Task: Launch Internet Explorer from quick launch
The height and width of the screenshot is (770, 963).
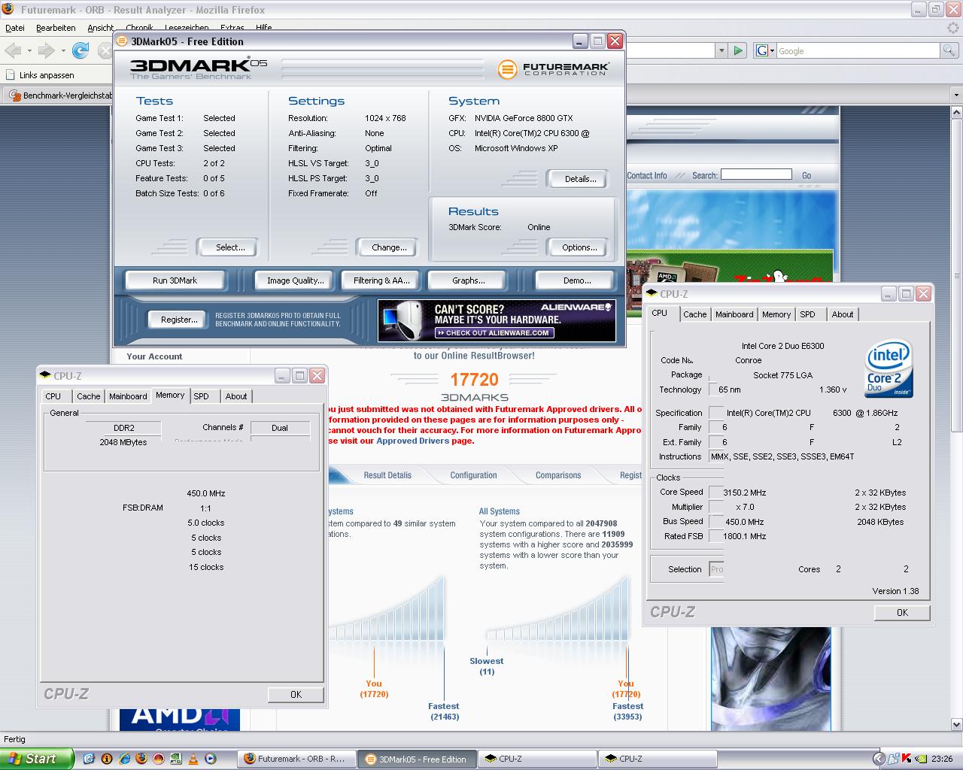Action: pyautogui.click(x=124, y=759)
